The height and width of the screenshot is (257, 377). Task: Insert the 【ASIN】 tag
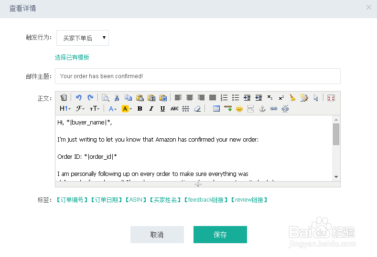[x=136, y=200]
